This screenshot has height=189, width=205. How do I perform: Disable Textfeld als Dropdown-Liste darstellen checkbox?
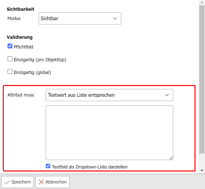tap(48, 166)
